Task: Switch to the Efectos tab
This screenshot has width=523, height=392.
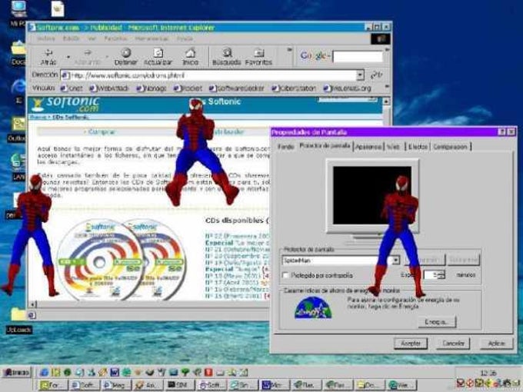Action: (x=418, y=147)
